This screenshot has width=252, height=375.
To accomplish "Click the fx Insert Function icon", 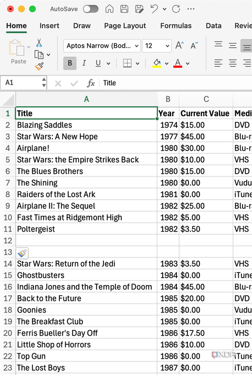I will tap(91, 83).
